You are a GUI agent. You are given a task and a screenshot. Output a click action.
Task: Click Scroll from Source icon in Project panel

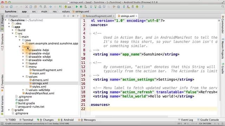64,16
